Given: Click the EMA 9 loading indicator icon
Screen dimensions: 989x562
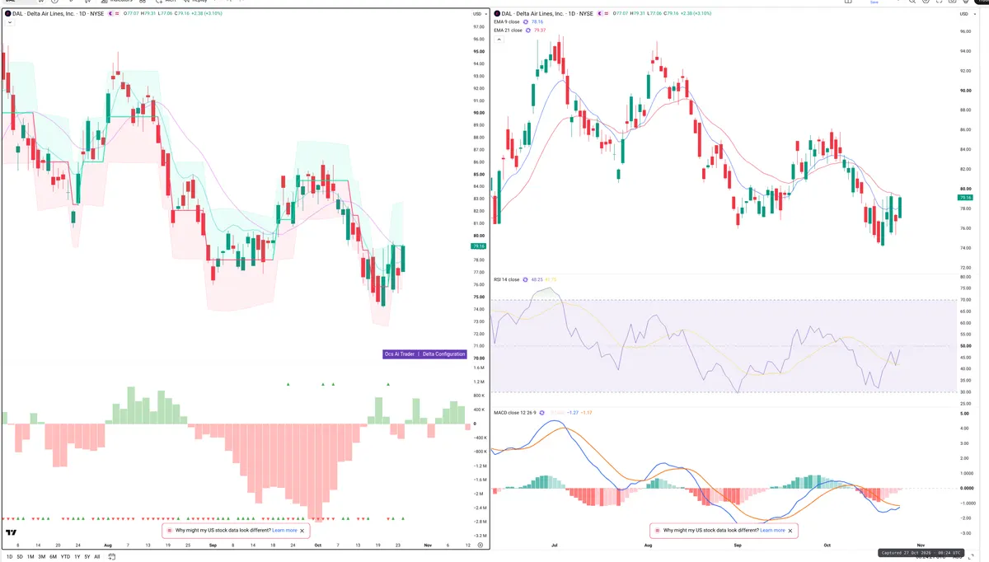Looking at the screenshot, I should pos(527,22).
